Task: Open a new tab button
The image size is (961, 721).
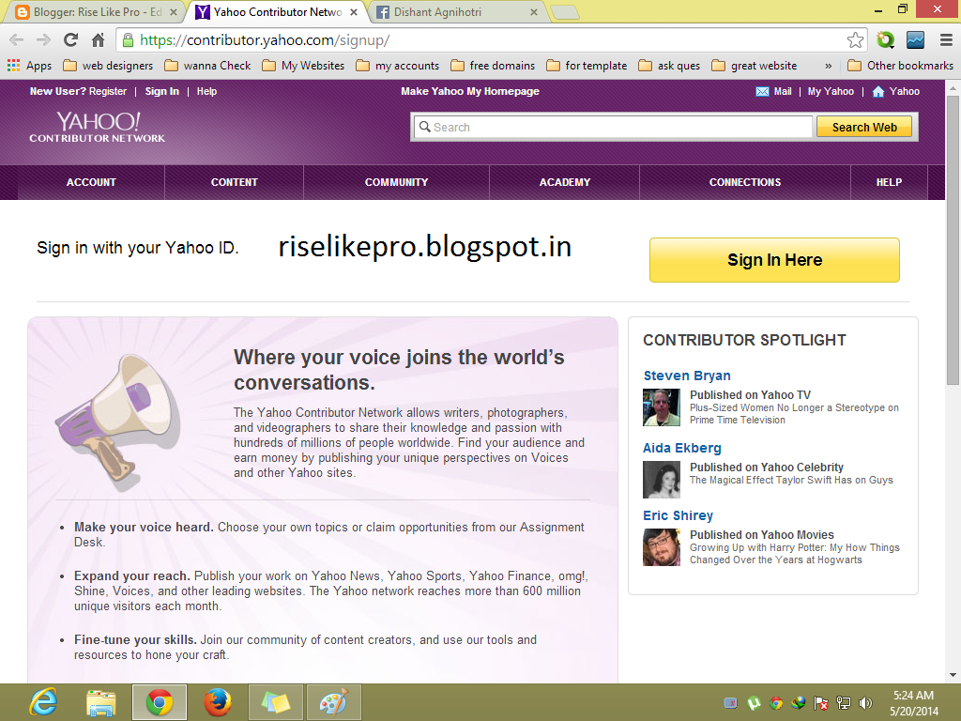Action: [564, 12]
